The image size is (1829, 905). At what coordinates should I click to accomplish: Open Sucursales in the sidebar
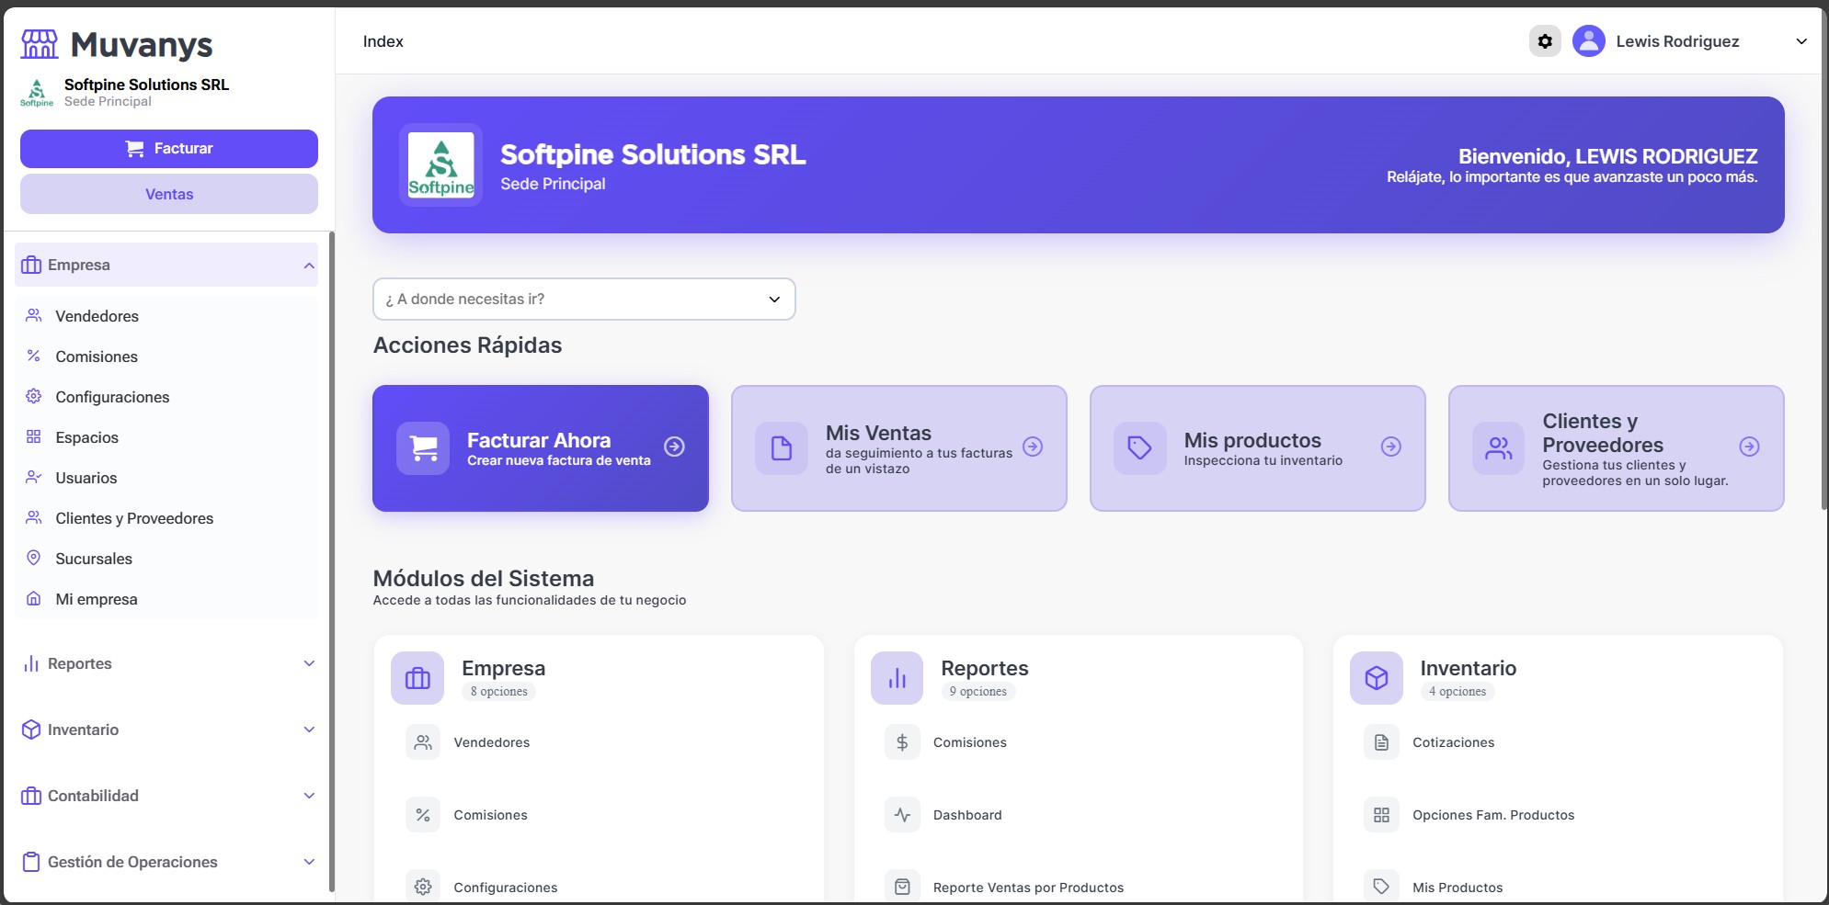point(94,559)
